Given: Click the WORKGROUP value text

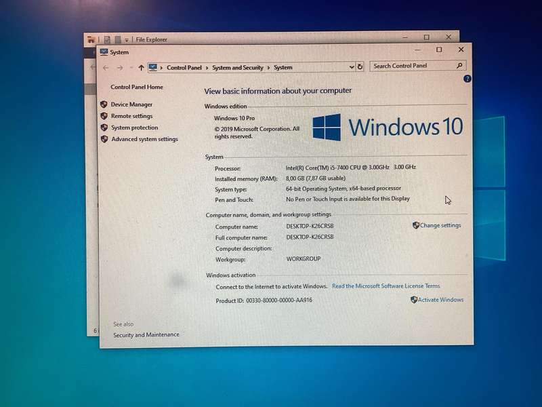Looking at the screenshot, I should (303, 258).
